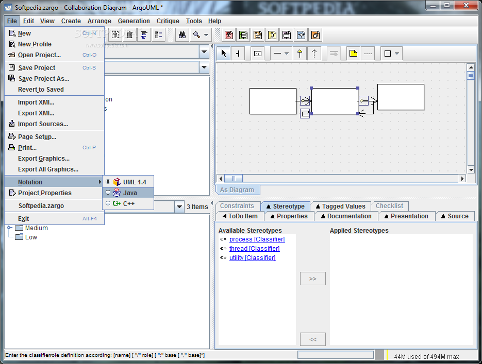Click the grayed Add Message tool
482x364 pixels.
tap(334, 54)
